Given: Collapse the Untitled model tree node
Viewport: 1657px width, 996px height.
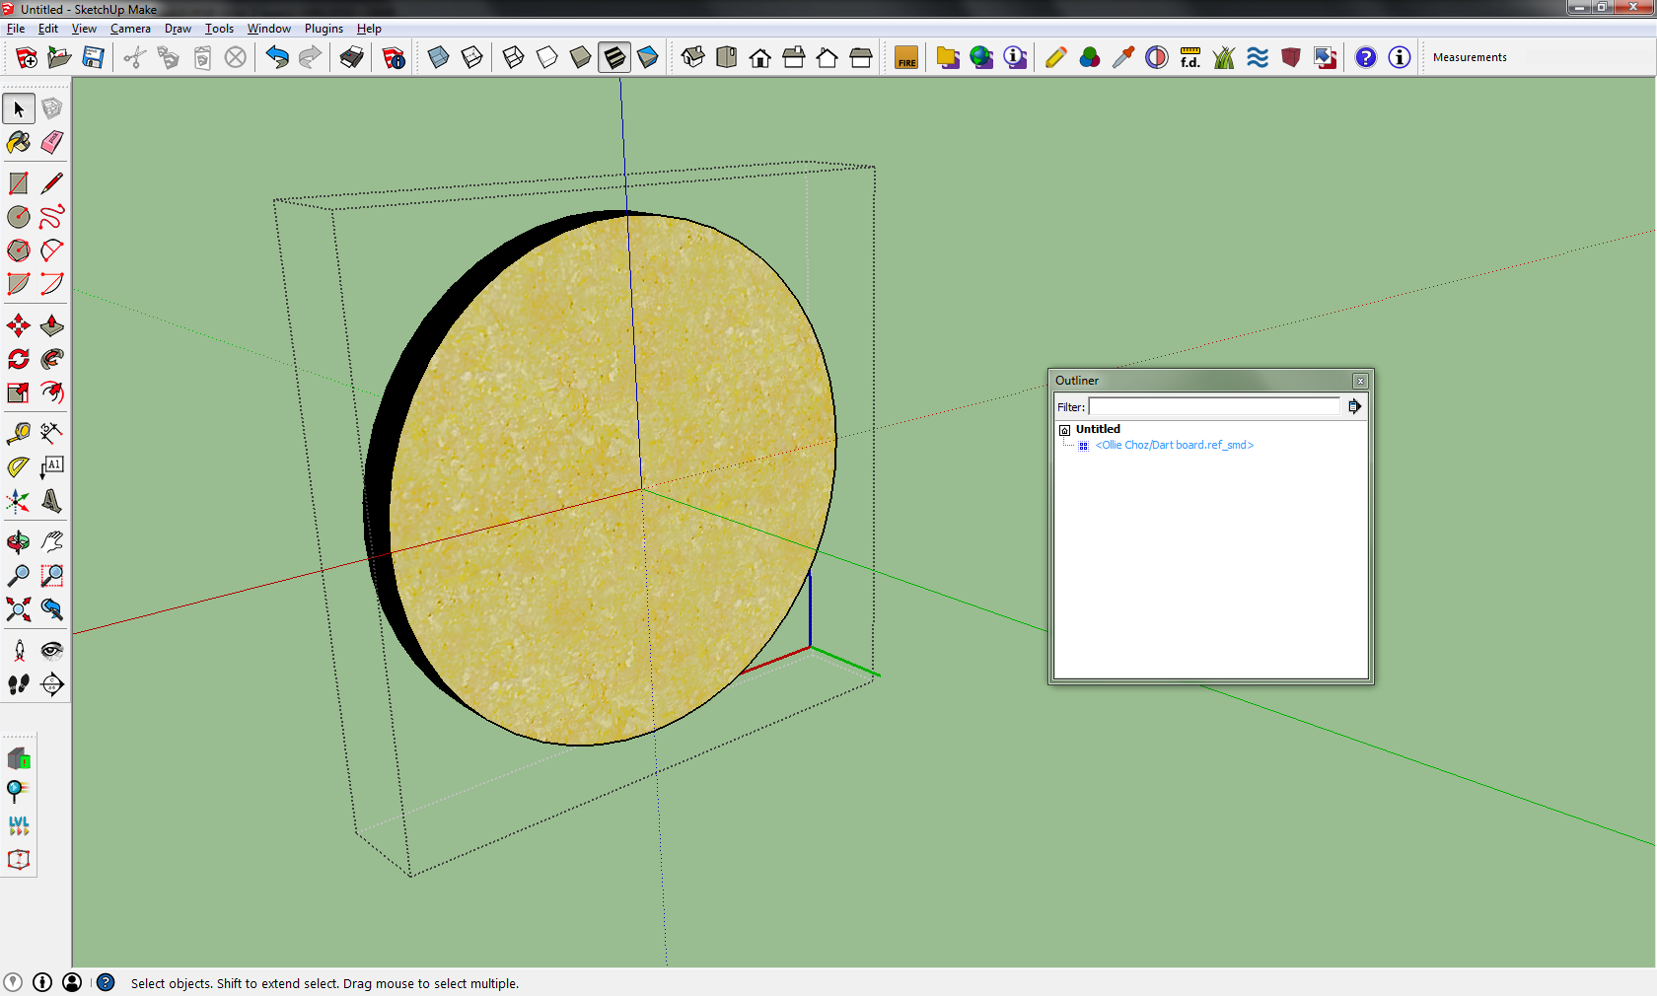Looking at the screenshot, I should point(1064,430).
